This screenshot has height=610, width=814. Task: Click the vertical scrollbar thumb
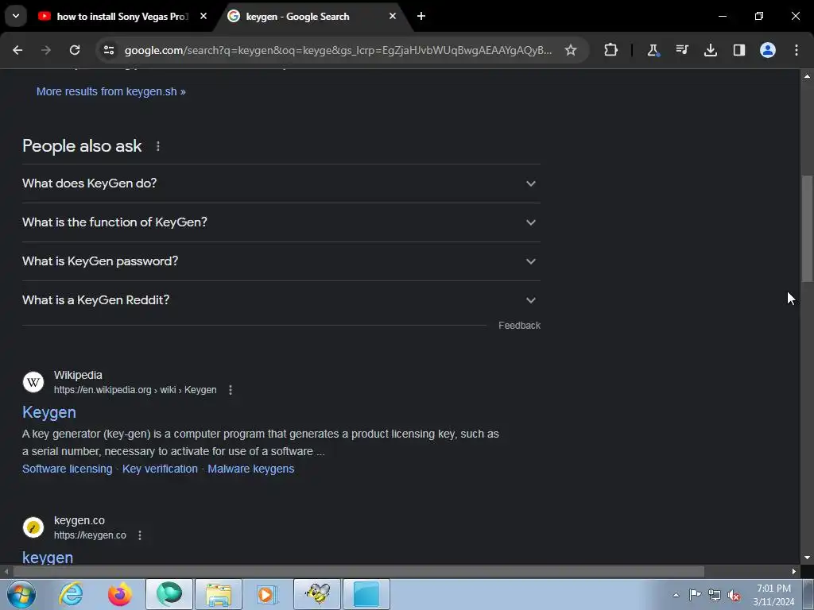coord(807,228)
